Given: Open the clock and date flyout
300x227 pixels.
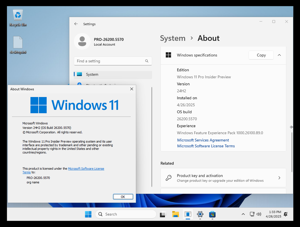Looking at the screenshot, I should pyautogui.click(x=273, y=214).
